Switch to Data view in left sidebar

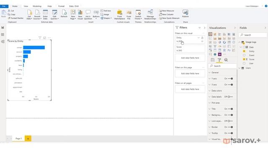(x=3, y=34)
